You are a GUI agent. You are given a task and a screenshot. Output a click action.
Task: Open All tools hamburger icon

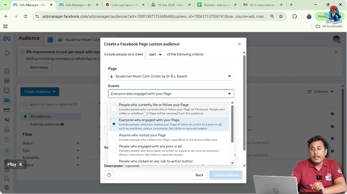[7, 140]
